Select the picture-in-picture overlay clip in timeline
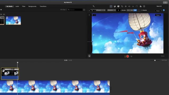 (x=10, y=74)
